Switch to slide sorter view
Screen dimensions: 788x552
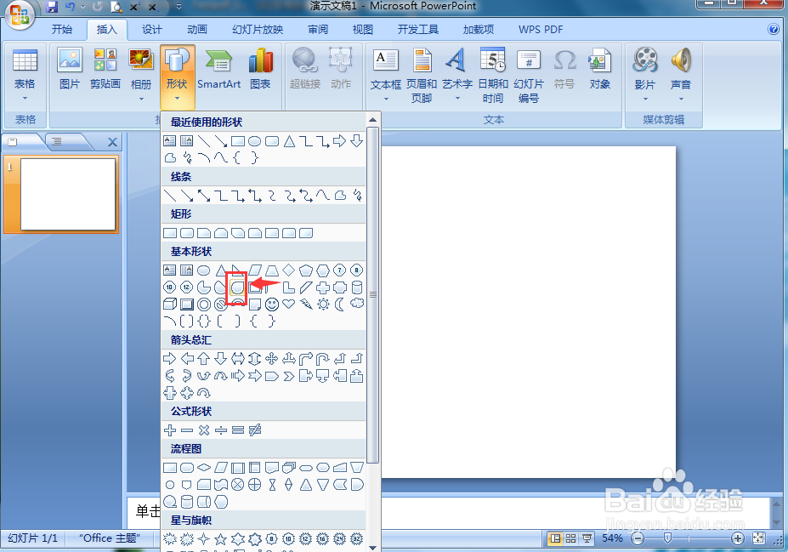571,538
